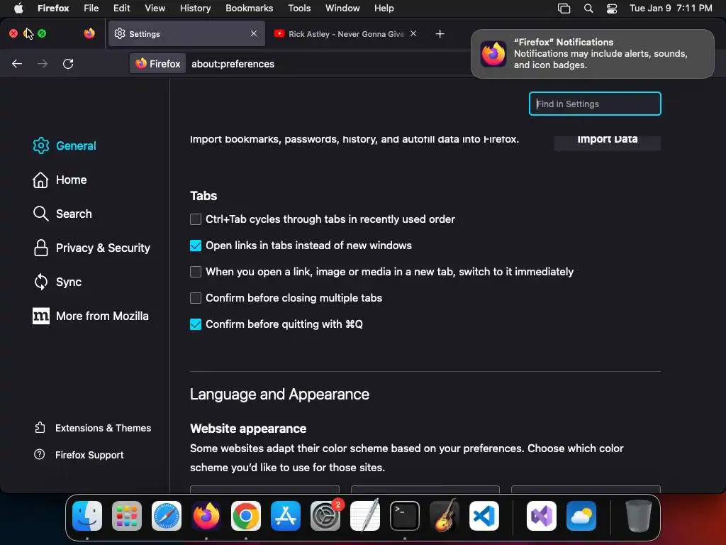Screen dimensions: 726x545
Task: Click the Firefox Notifications banner
Action: pos(593,54)
